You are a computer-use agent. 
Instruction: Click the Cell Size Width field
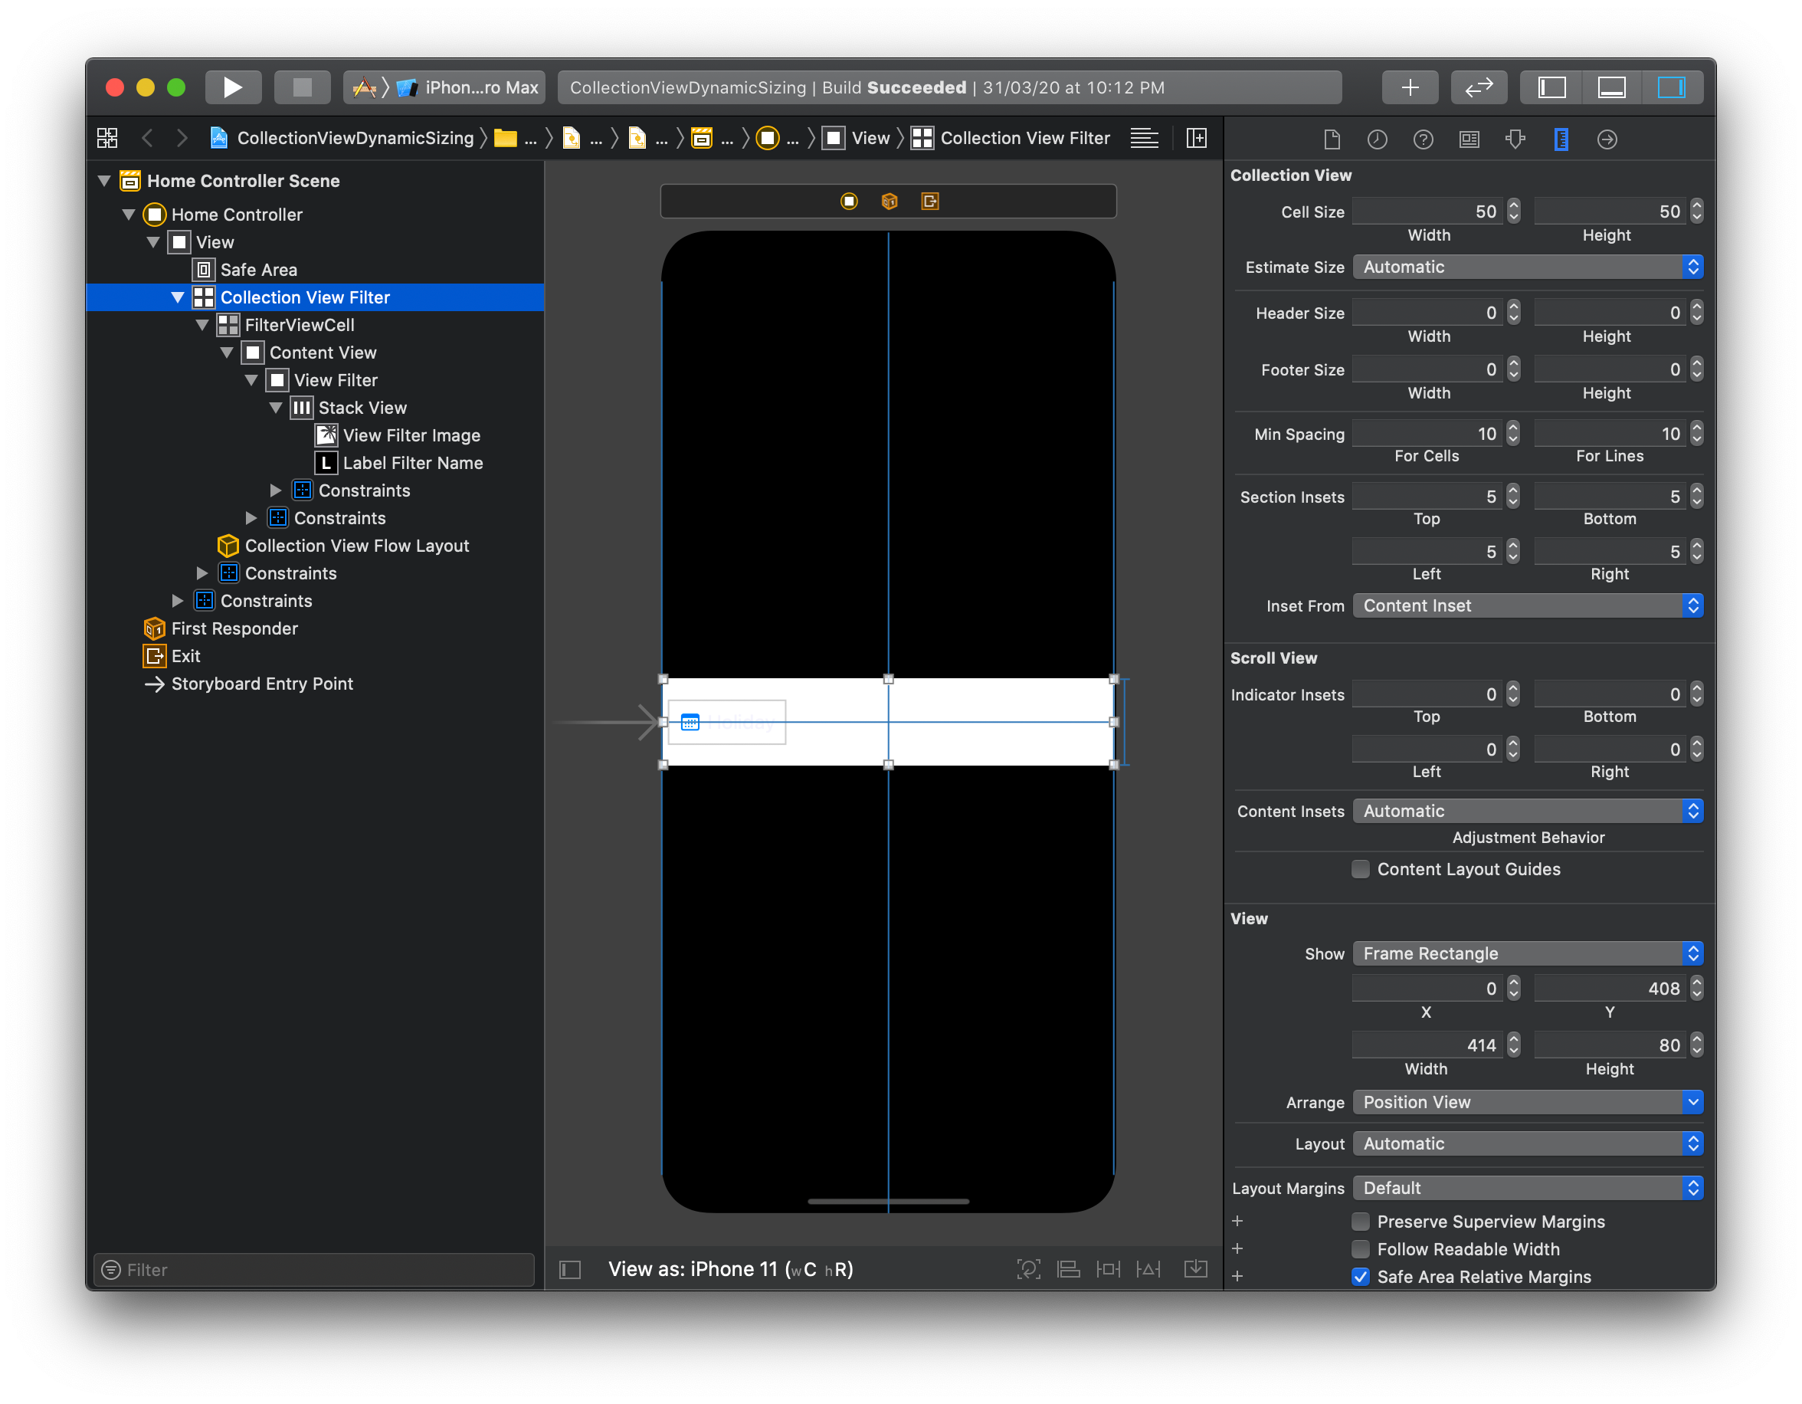(1427, 212)
